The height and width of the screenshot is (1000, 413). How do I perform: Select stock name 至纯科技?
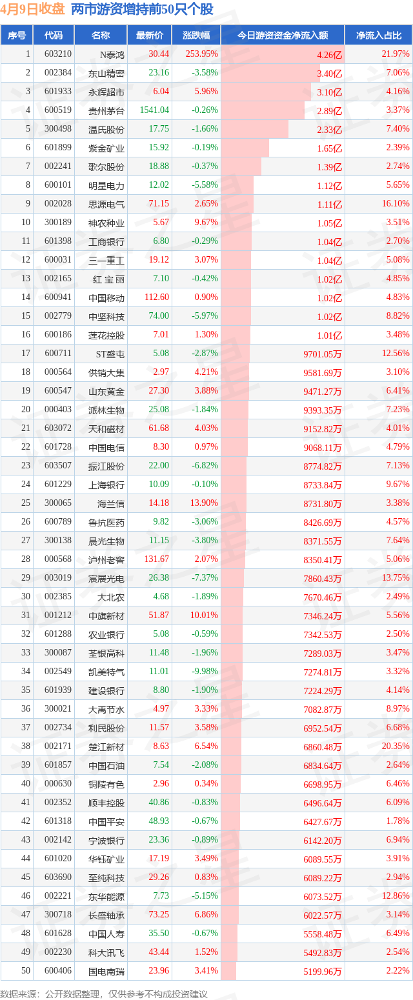106,877
